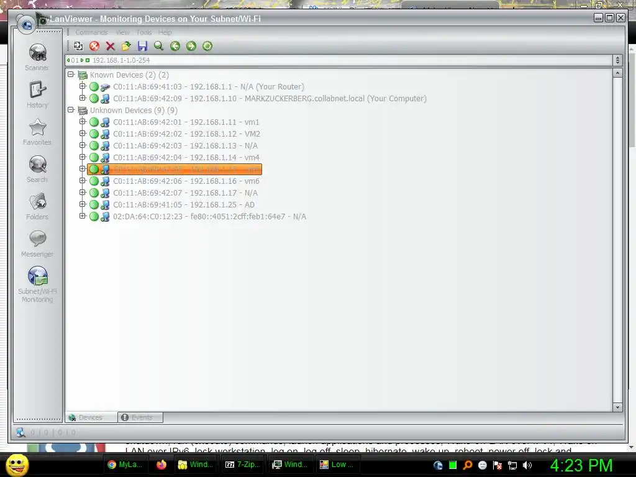
Task: Select the MARKZUCKERBERG.collabnet.local device row
Action: (x=270, y=99)
